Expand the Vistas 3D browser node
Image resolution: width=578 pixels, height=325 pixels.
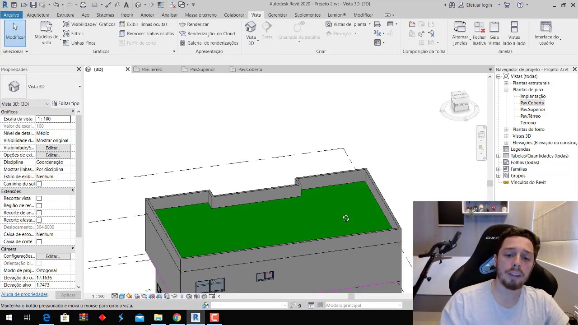tap(506, 136)
